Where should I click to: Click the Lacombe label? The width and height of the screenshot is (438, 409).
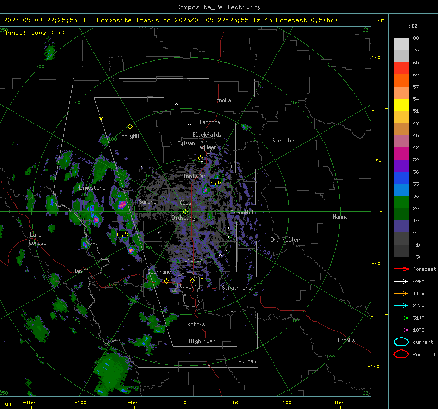click(210, 122)
